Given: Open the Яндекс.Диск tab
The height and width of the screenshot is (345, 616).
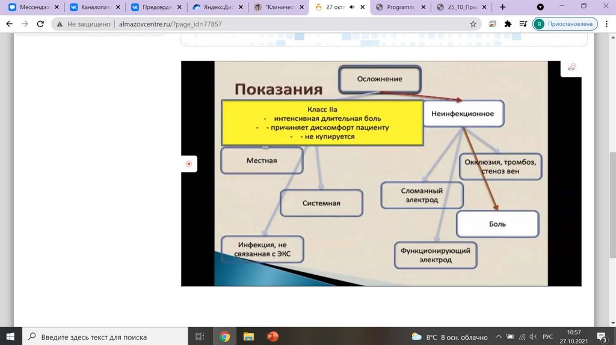Looking at the screenshot, I should (218, 7).
